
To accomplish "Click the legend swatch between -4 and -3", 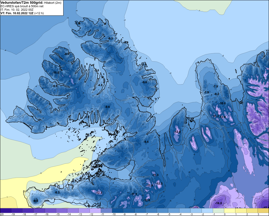I will [185, 211].
